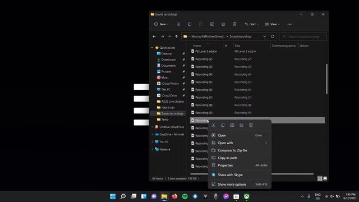Click Delete icon in the context menu
Screen dimensions: 359x202
pos(251,125)
